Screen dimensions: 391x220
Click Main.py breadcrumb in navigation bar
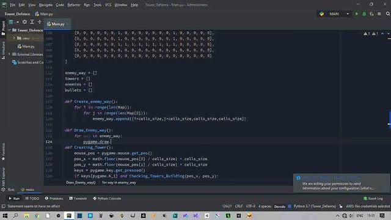click(x=44, y=14)
